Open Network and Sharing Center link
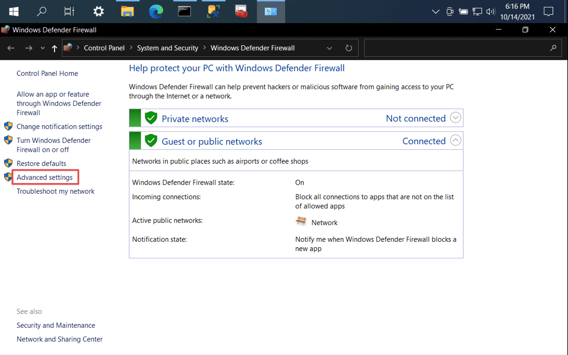Image resolution: width=568 pixels, height=355 pixels. tap(60, 339)
